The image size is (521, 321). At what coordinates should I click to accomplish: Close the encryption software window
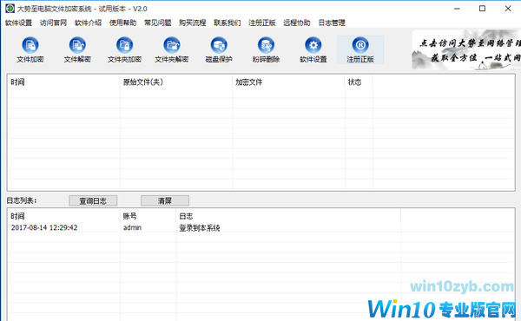click(508, 9)
